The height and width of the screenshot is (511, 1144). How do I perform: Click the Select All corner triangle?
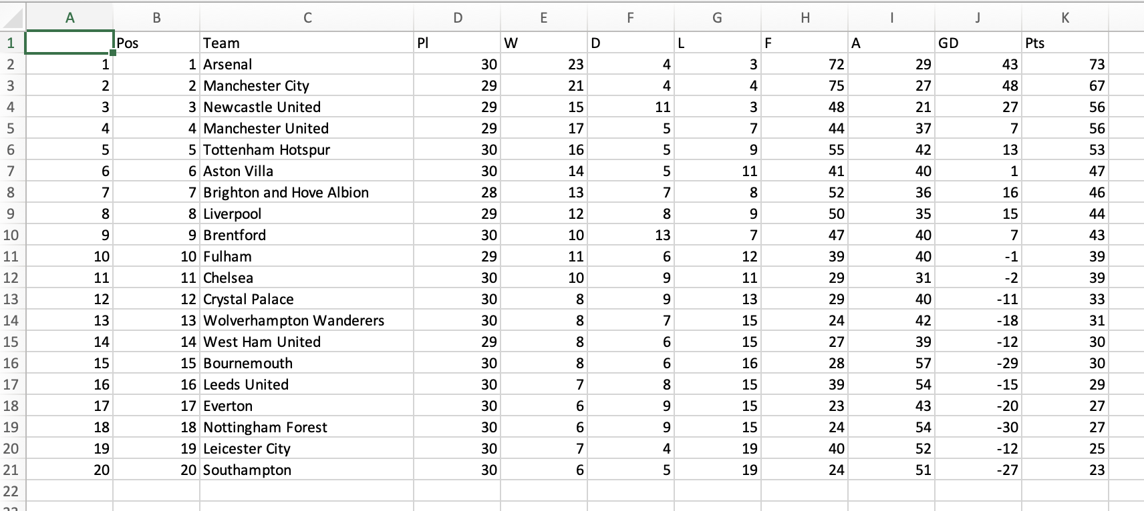point(15,18)
